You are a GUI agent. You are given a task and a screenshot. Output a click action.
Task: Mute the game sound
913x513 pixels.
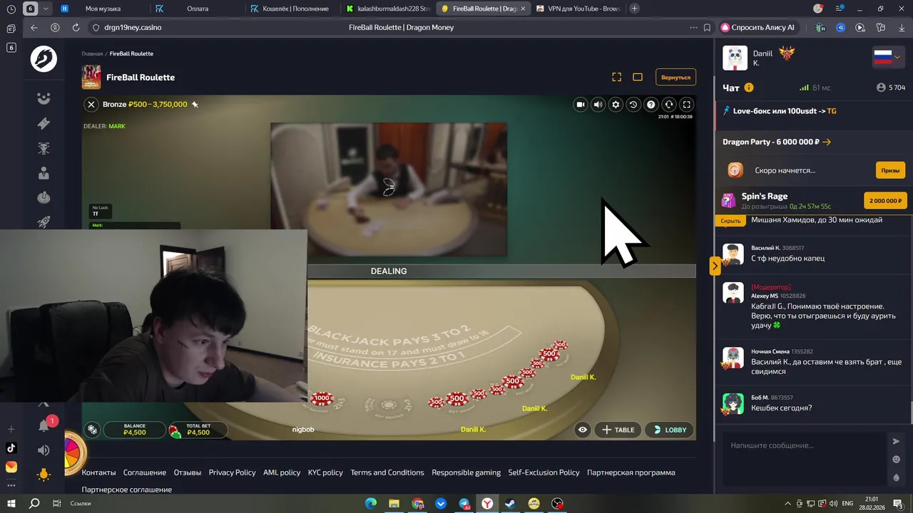click(x=598, y=105)
